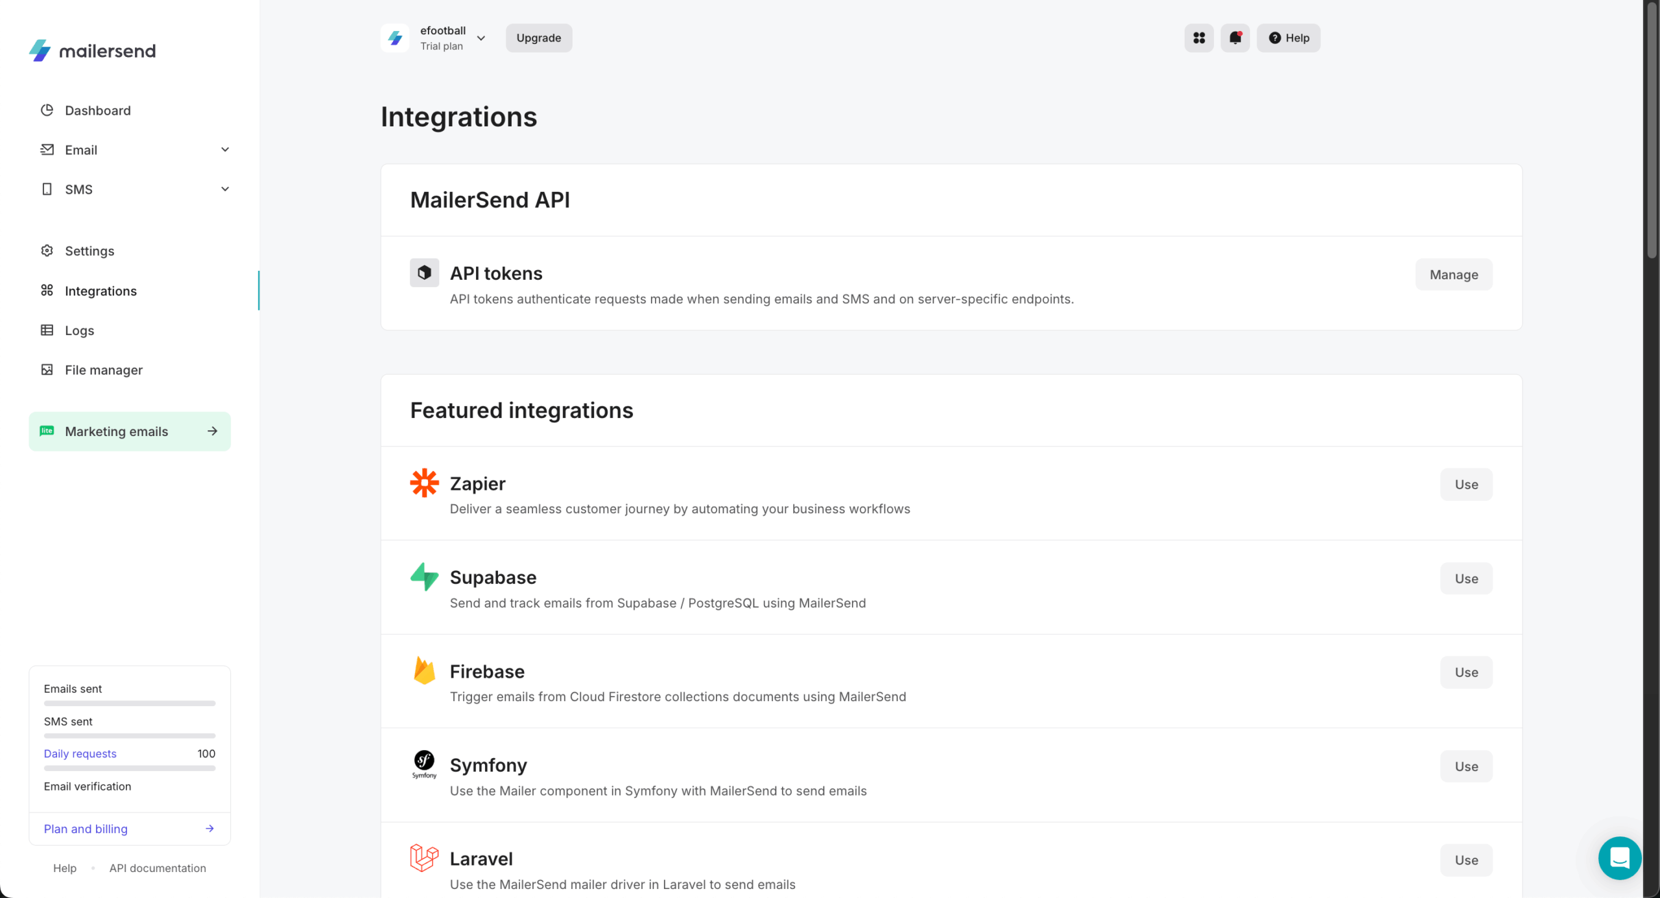This screenshot has height=898, width=1660.
Task: Click the green lite badge icon beside Marketing emails
Action: tap(47, 431)
